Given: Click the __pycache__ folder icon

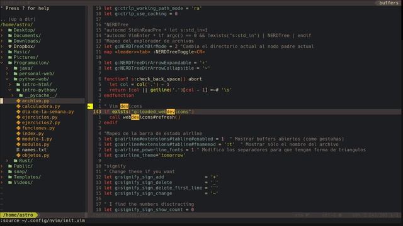Looking at the screenshot, I should click(x=21, y=95).
